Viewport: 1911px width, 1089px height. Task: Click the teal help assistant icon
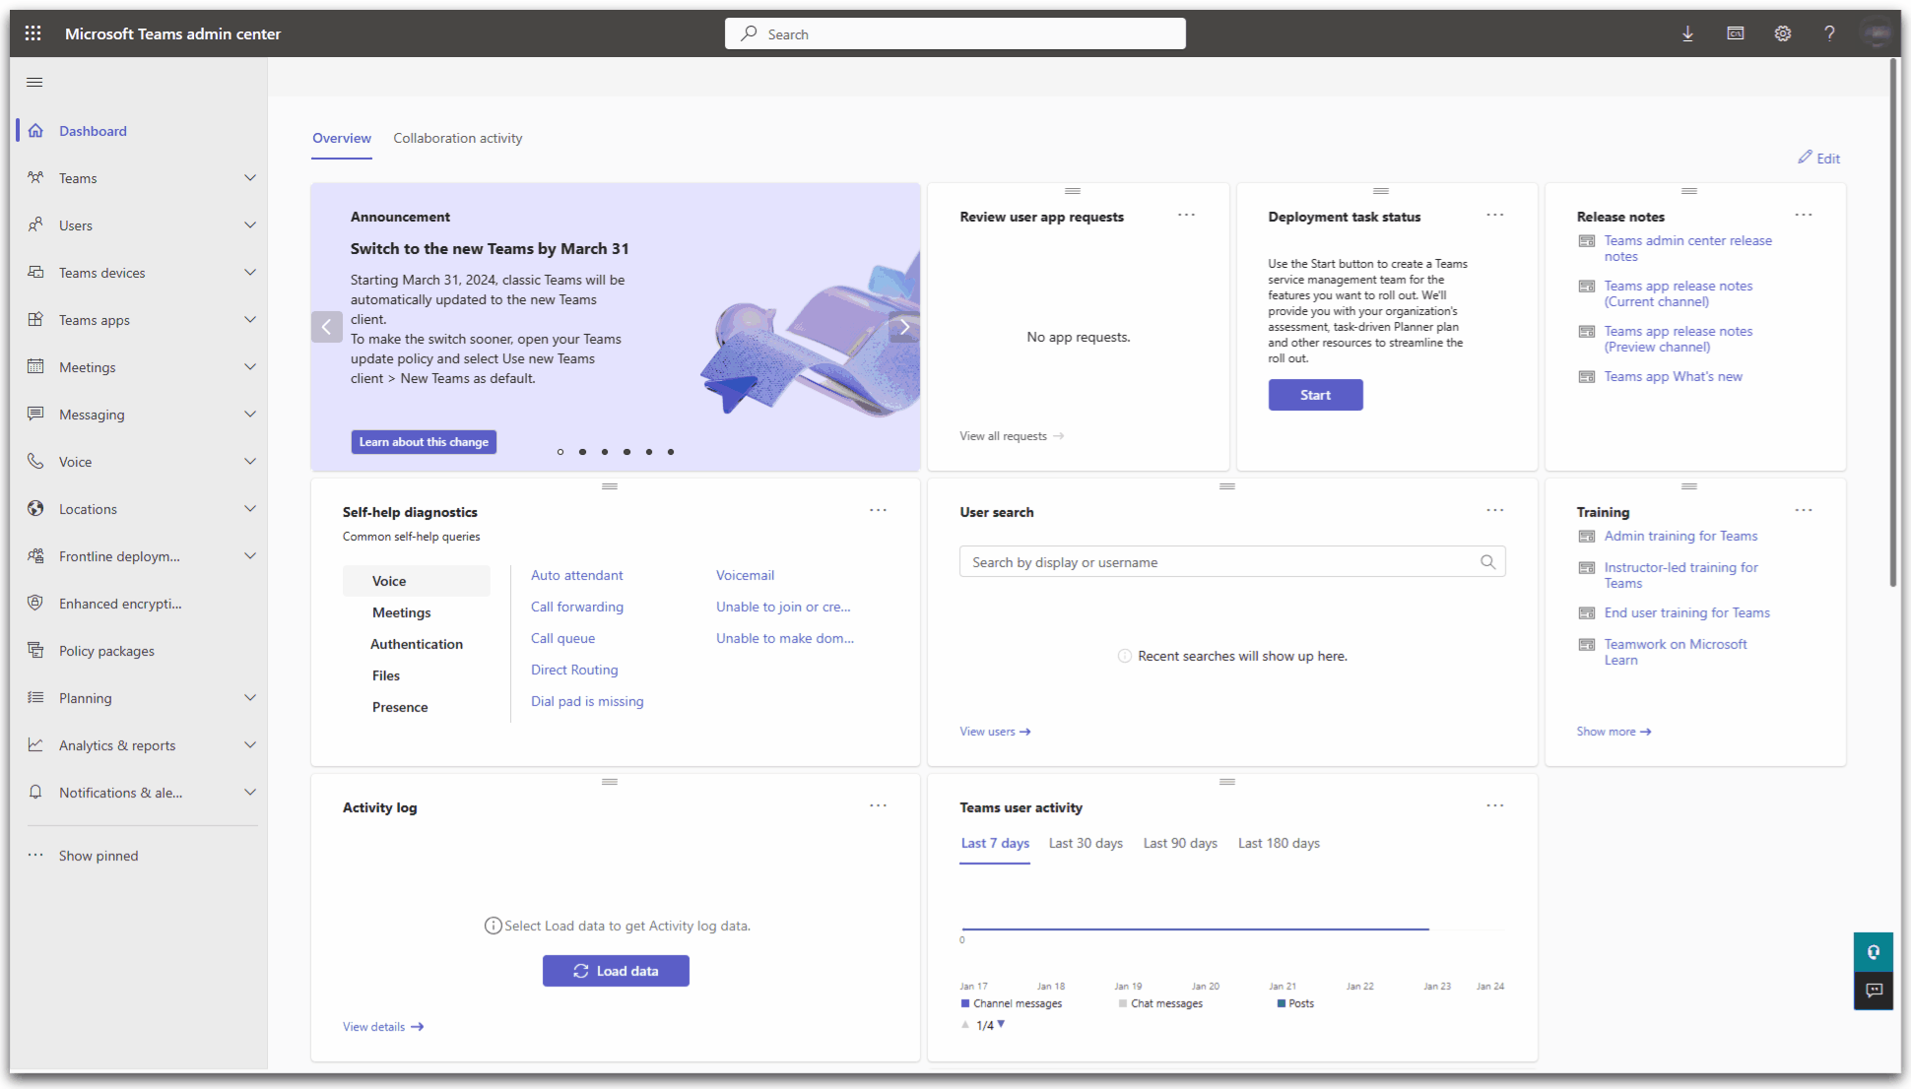click(x=1874, y=952)
